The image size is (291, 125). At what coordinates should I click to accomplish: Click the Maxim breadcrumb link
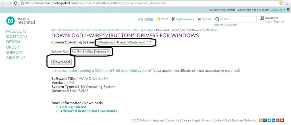point(55,30)
